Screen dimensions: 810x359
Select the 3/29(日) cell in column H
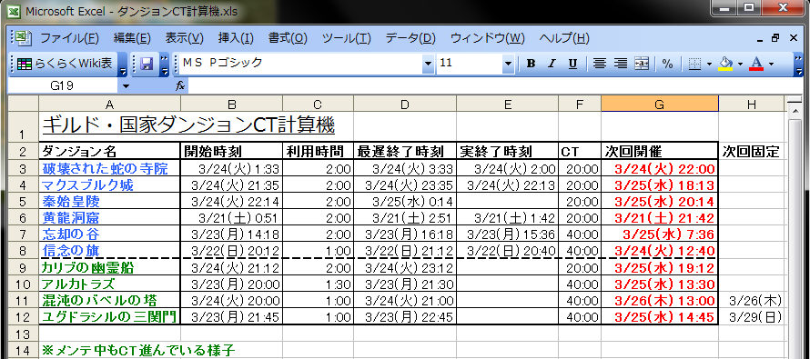click(752, 317)
